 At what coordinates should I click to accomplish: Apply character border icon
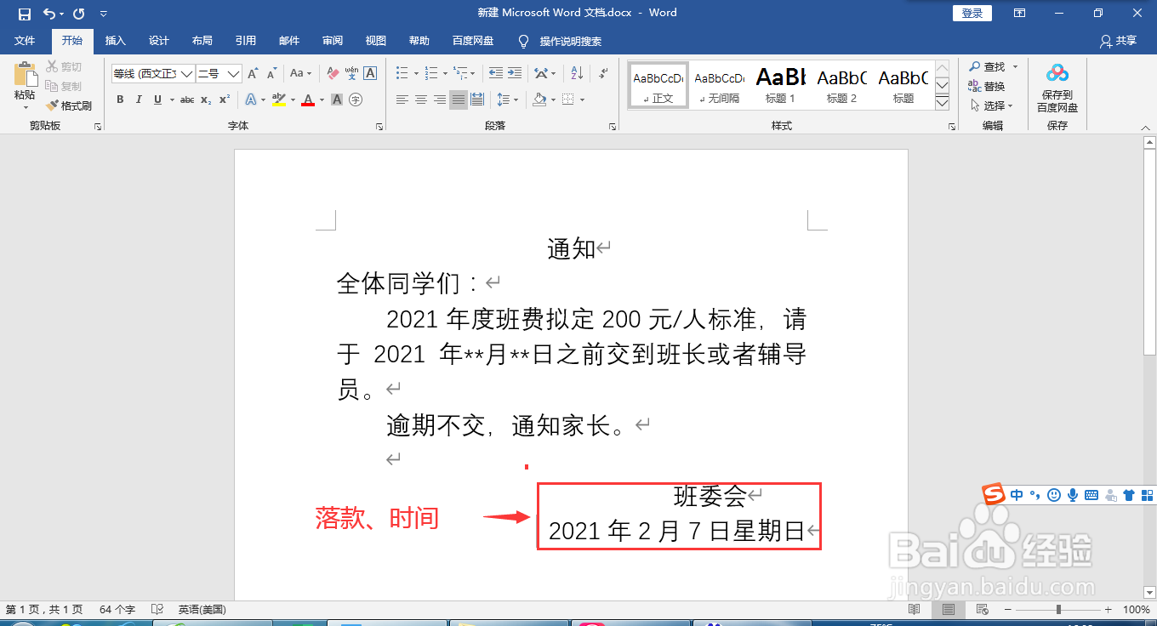370,74
